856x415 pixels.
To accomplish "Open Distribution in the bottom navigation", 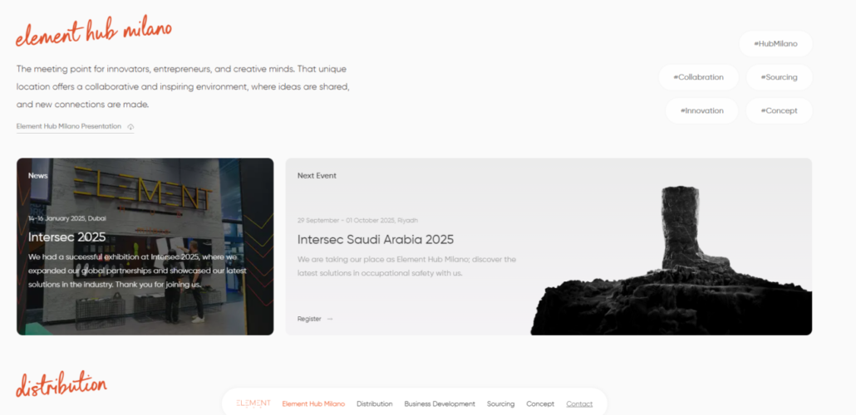I will click(x=375, y=404).
